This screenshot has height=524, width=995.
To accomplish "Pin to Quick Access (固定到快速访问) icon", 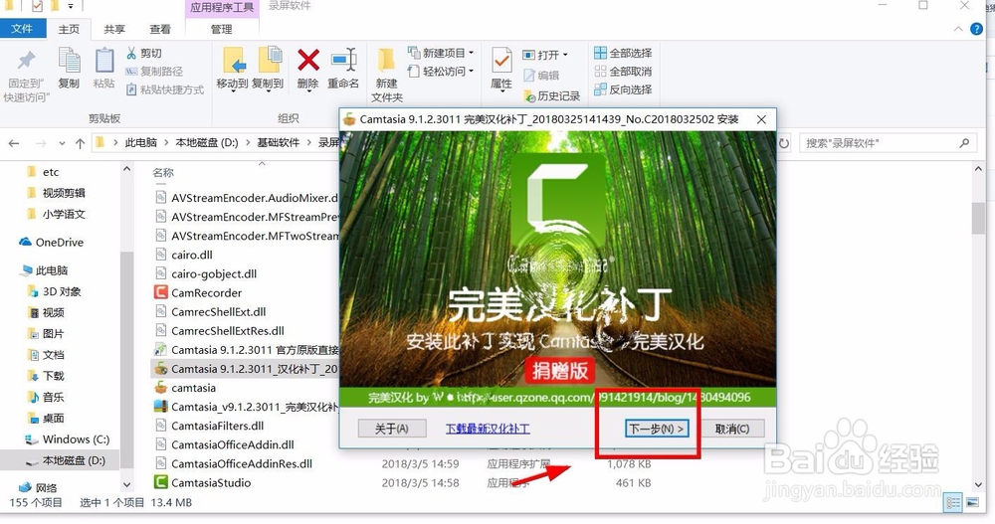I will click(x=26, y=61).
